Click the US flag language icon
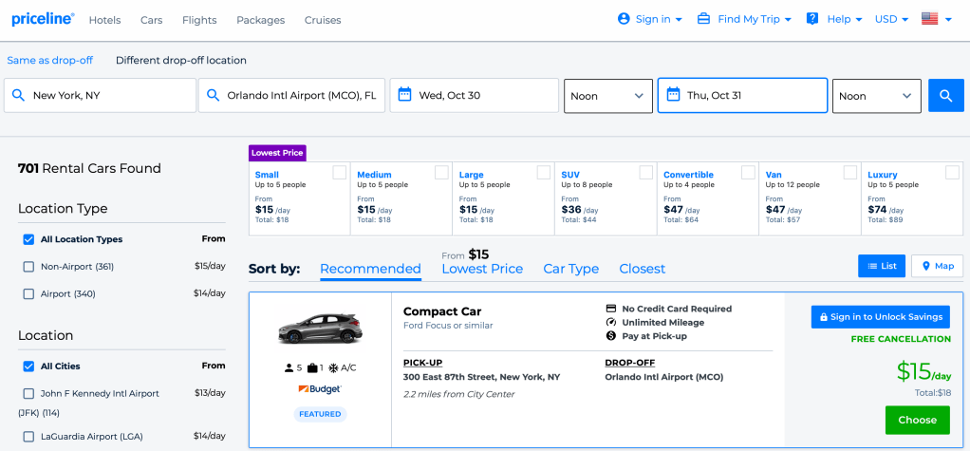Image resolution: width=970 pixels, height=451 pixels. pyautogui.click(x=929, y=19)
